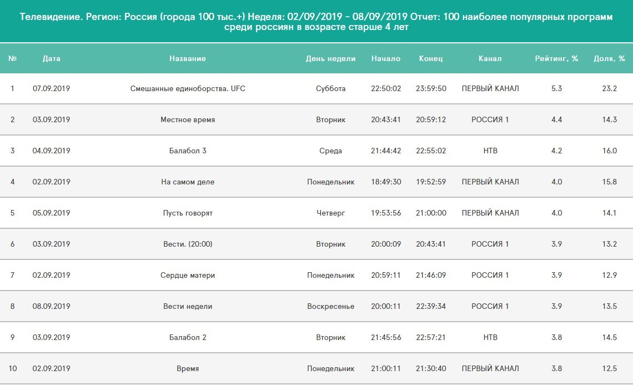Click rating value 4.2
Screen dimensions: 633x385
557,151
